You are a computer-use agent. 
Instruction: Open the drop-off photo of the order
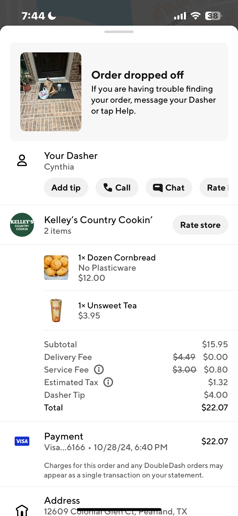point(51,92)
